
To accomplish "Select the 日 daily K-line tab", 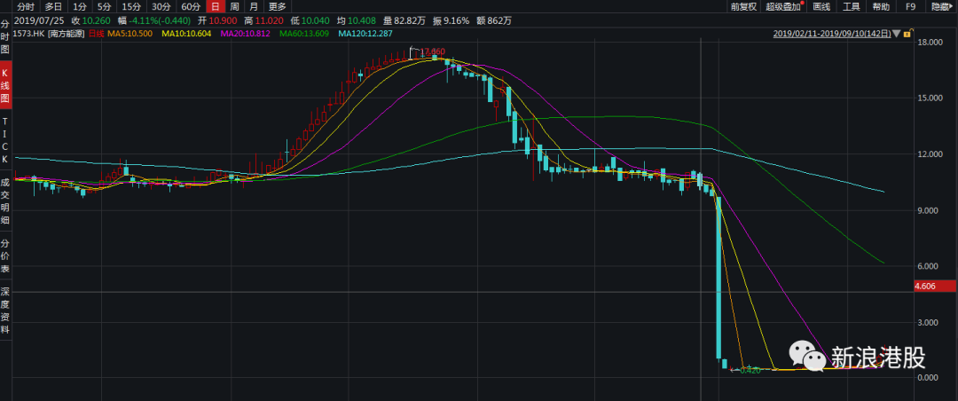I will pyautogui.click(x=215, y=7).
